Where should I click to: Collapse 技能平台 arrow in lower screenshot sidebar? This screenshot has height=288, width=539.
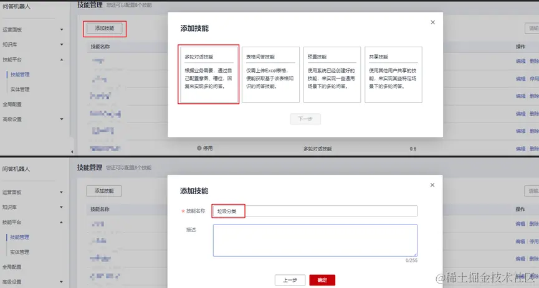61,223
